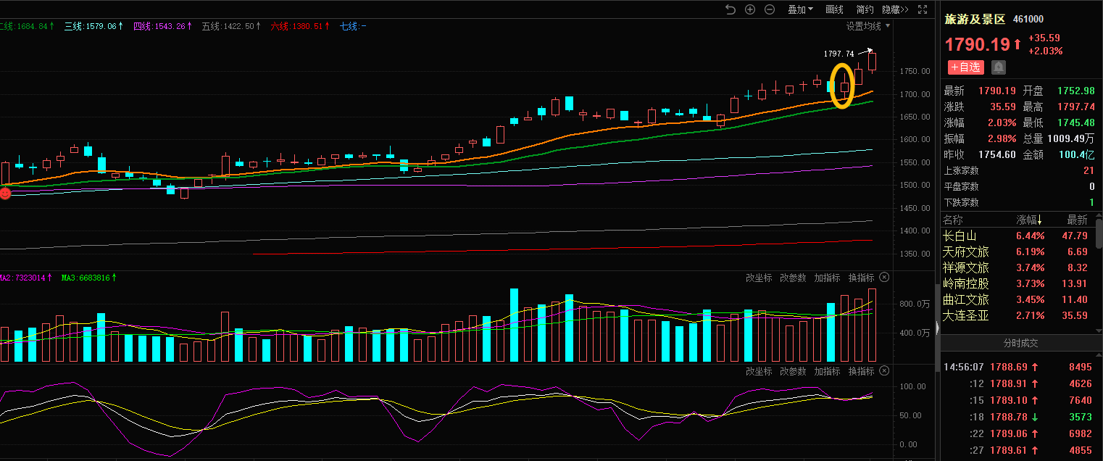
Task: Sort list by 涨幅 column header
Action: coord(1030,220)
